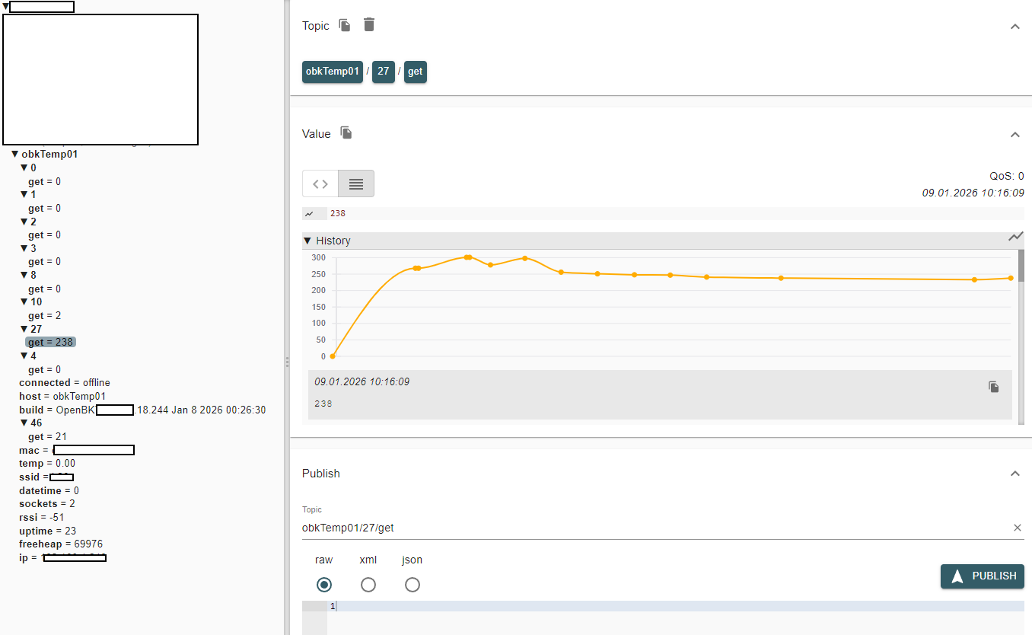The width and height of the screenshot is (1032, 635).
Task: Click the small chart icon beside value 238
Action: click(x=309, y=214)
